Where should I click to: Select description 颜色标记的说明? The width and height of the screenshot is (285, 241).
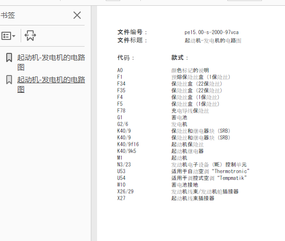coord(190,70)
